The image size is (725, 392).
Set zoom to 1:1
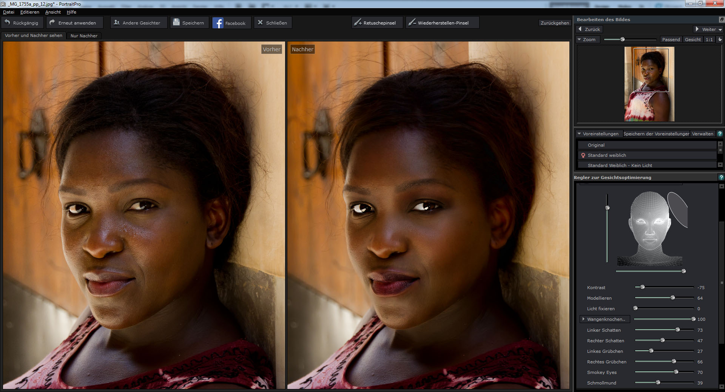(709, 40)
